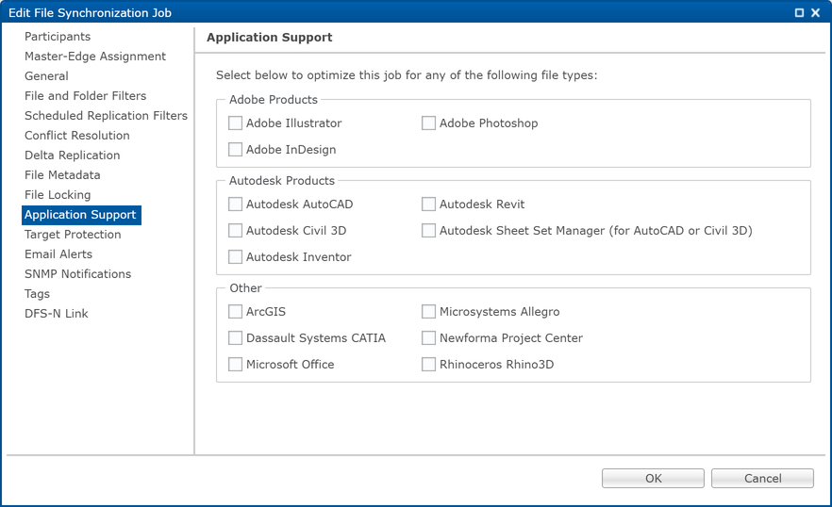
Task: Check Autodesk Civil 3D
Action: pyautogui.click(x=235, y=231)
